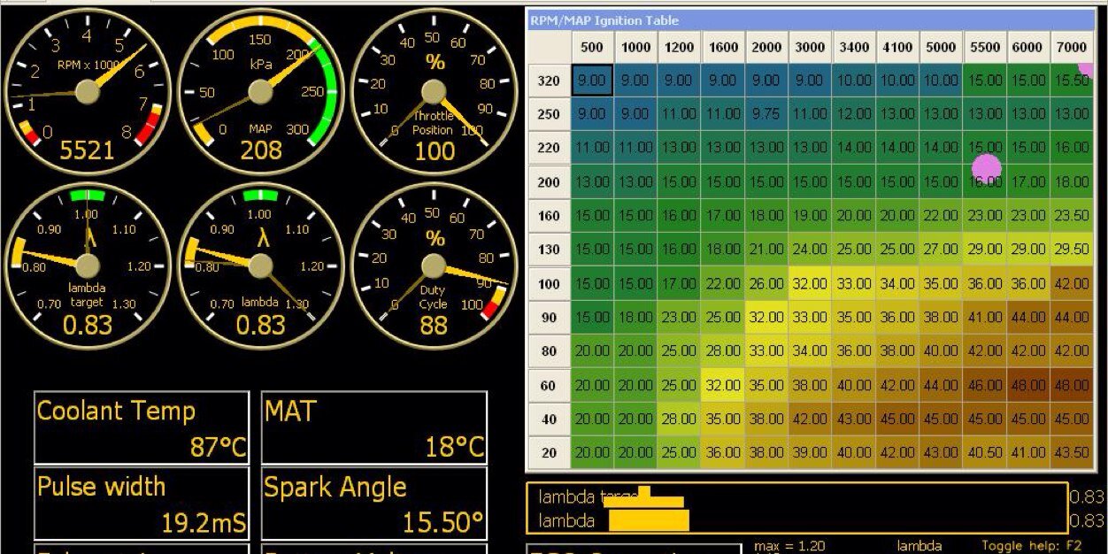The height and width of the screenshot is (554, 1108).
Task: Click the 28.00 cell in row 40
Action: click(x=679, y=419)
